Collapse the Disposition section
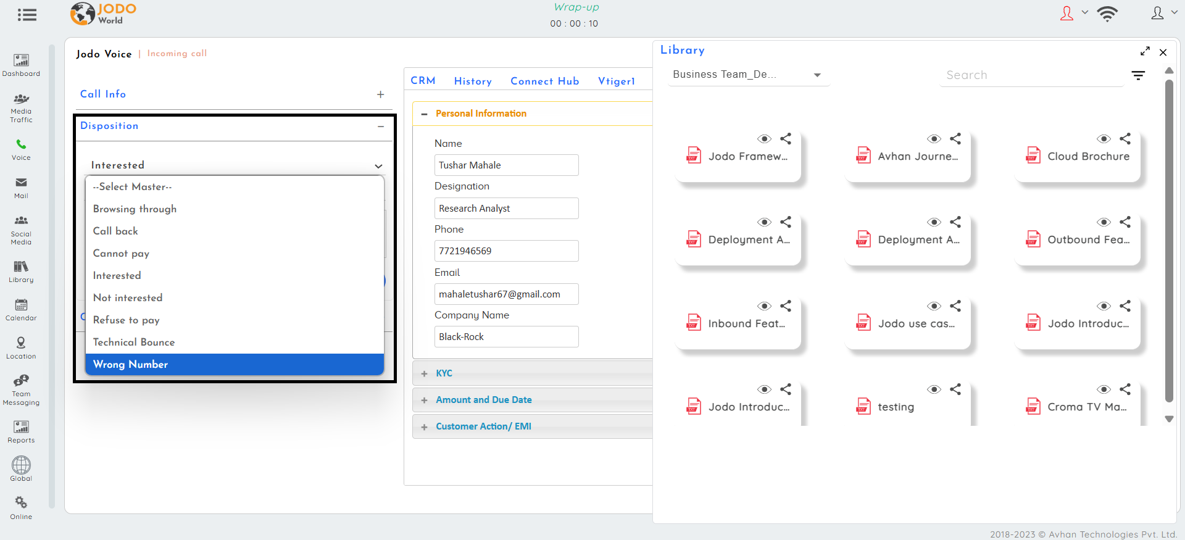 [381, 127]
